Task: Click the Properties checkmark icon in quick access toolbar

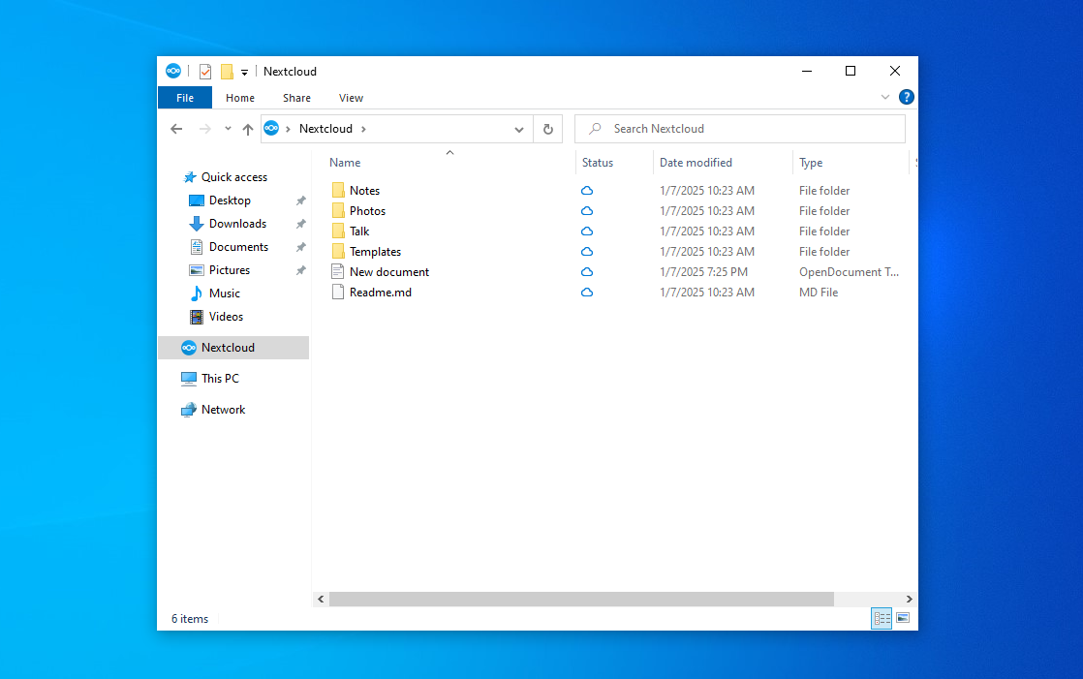Action: pyautogui.click(x=205, y=71)
